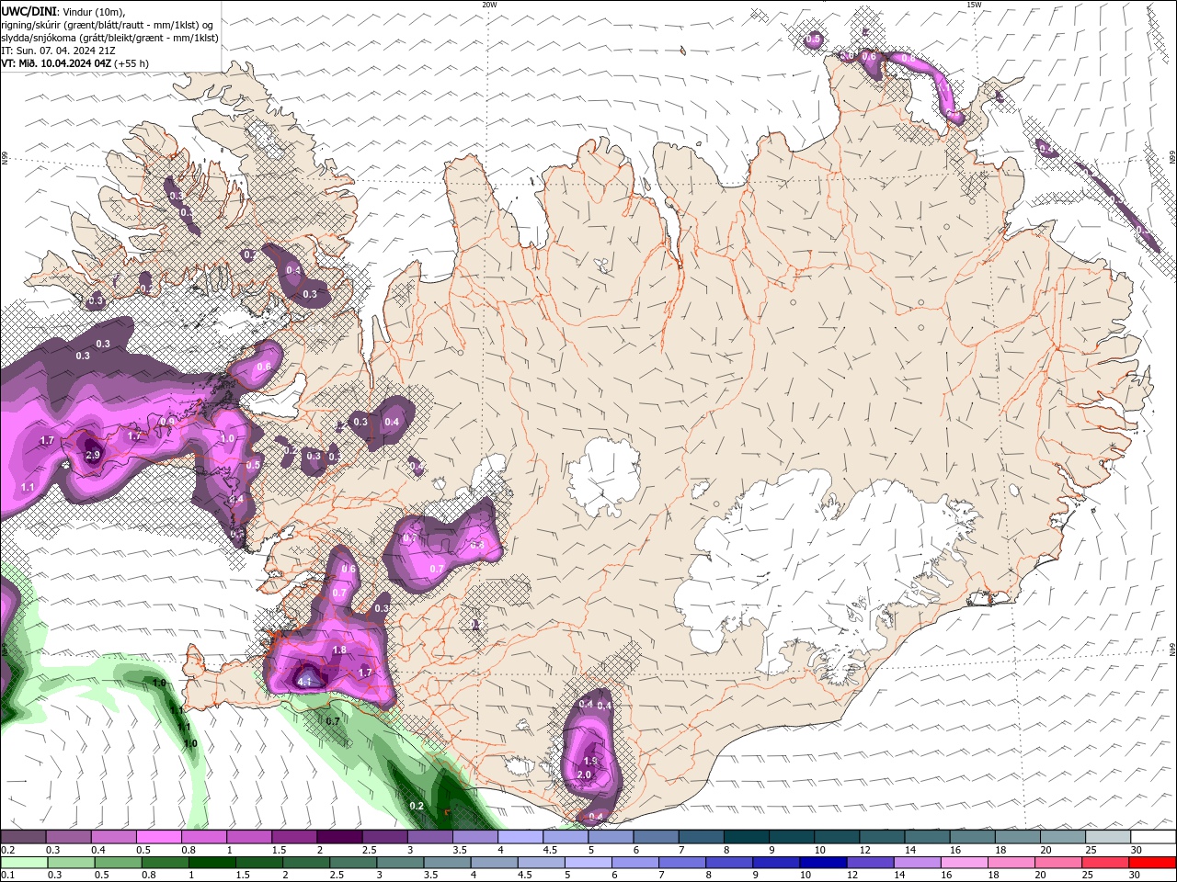The width and height of the screenshot is (1177, 882).
Task: Click the "0.4" label in the legend
Action: [x=98, y=850]
